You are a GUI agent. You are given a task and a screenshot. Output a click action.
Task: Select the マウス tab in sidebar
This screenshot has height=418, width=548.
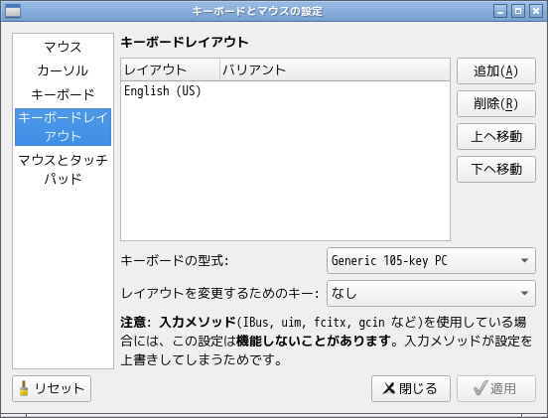[63, 47]
